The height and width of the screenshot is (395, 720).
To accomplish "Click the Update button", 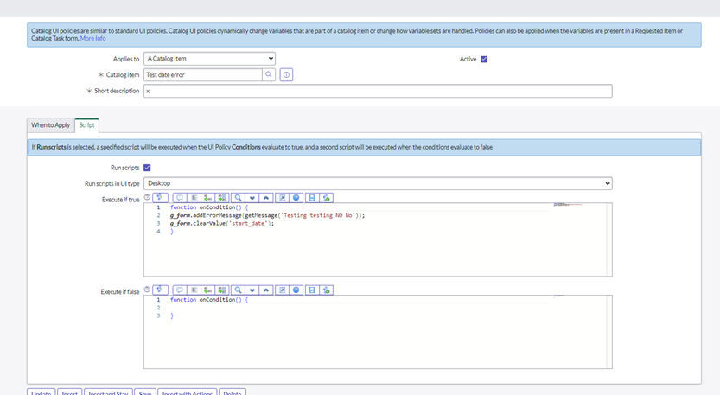I will (41, 392).
